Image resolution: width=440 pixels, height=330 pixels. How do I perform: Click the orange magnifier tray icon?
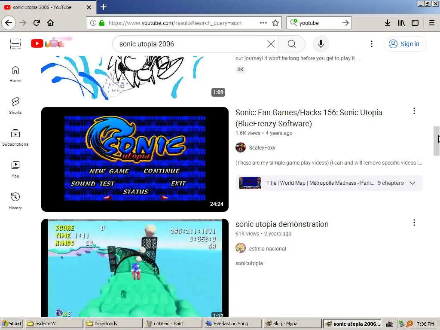[409, 324]
